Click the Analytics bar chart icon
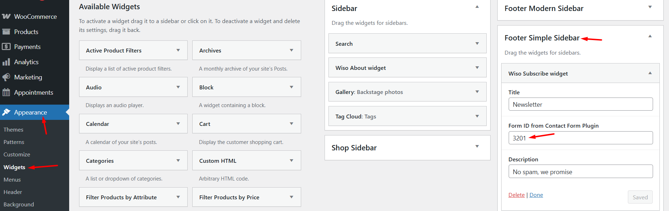Image resolution: width=669 pixels, height=211 pixels. pyautogui.click(x=6, y=62)
